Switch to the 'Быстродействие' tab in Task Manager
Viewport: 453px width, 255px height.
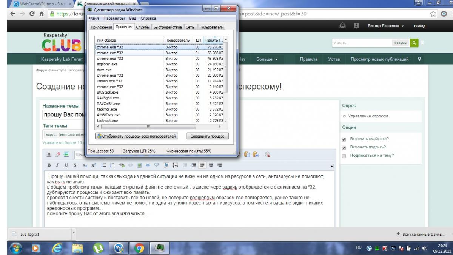click(x=168, y=27)
